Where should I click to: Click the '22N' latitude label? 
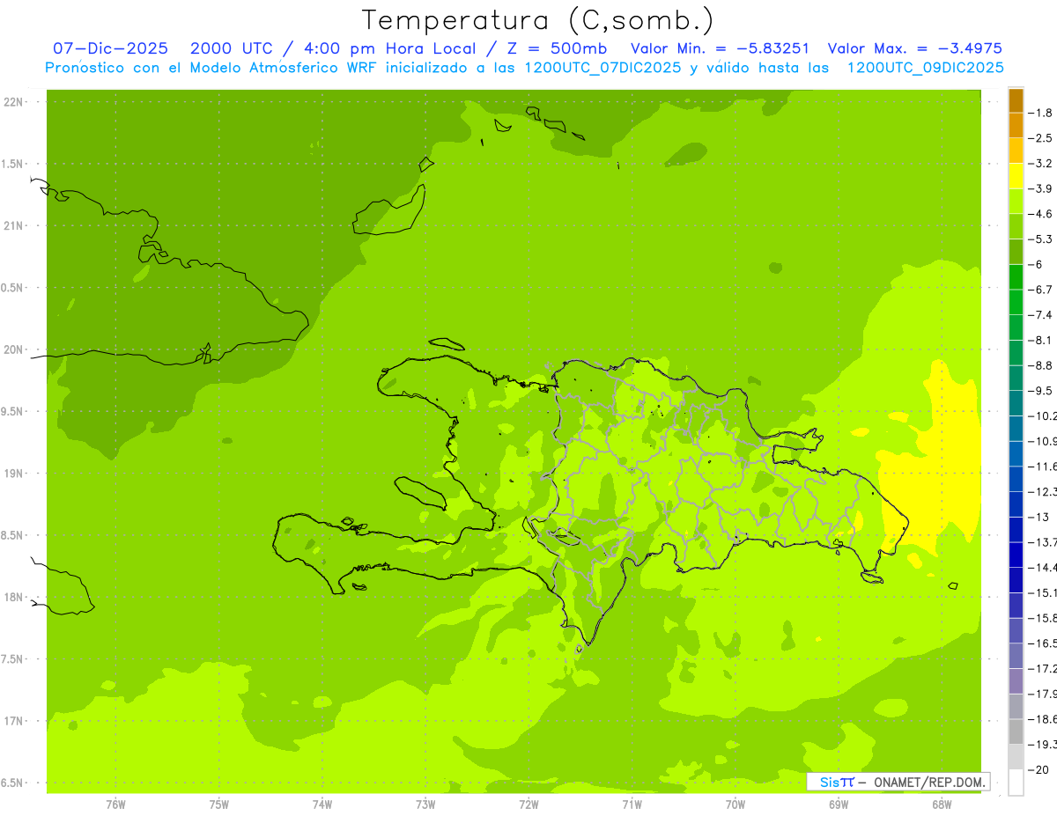(x=14, y=102)
